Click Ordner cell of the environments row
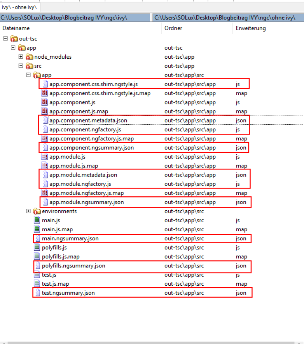 coord(184,211)
